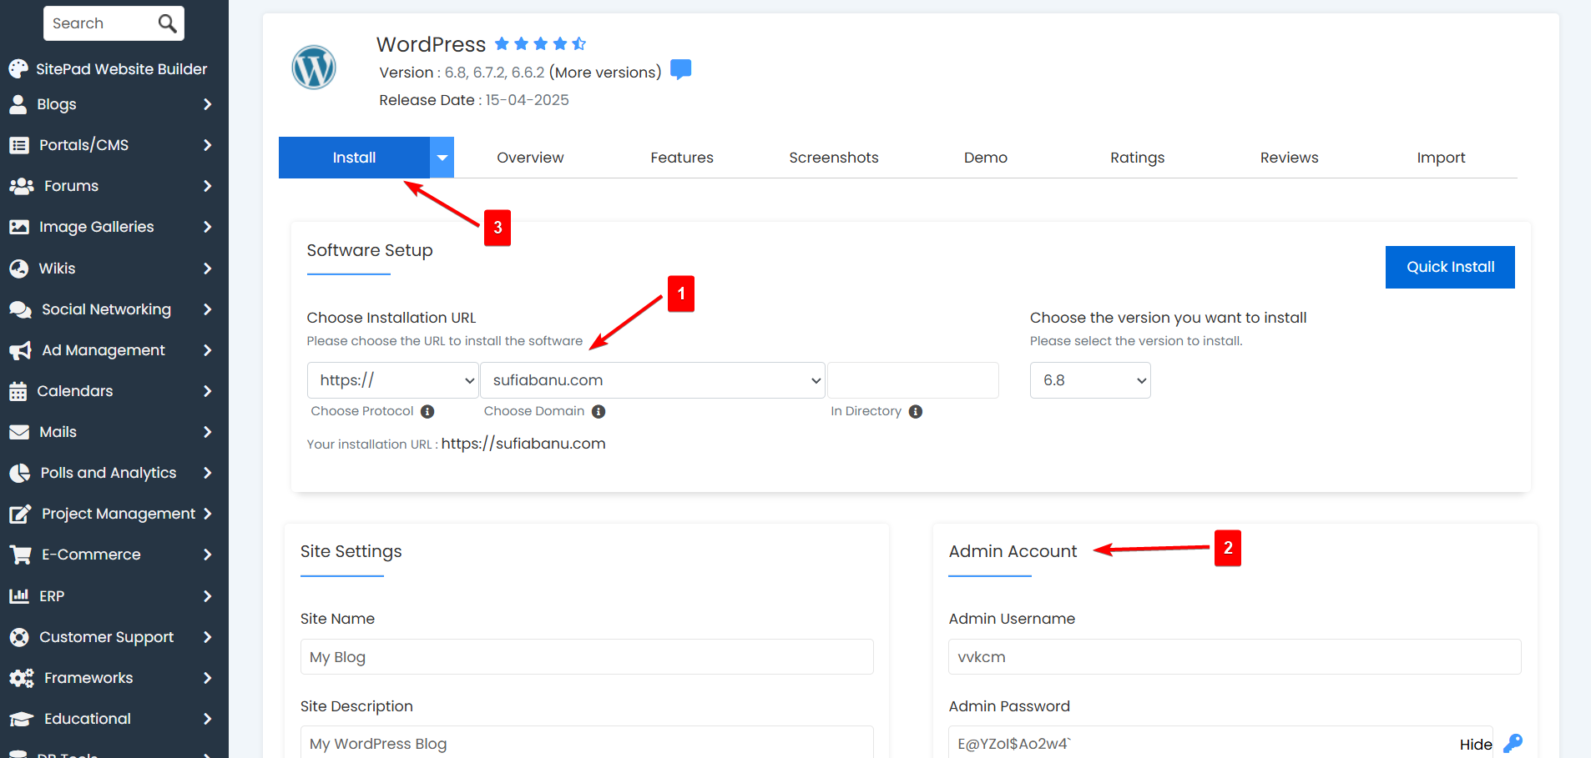The image size is (1591, 758).
Task: Switch to the Overview tab
Action: click(x=530, y=158)
